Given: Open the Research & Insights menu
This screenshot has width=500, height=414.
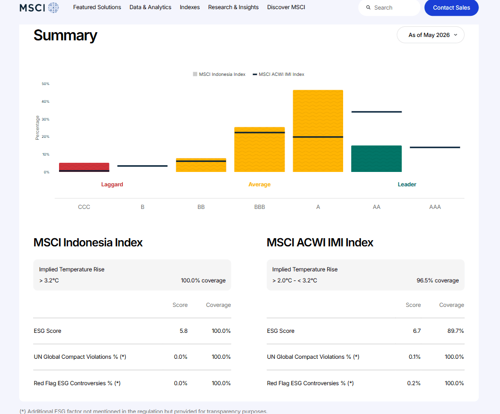Looking at the screenshot, I should [233, 7].
